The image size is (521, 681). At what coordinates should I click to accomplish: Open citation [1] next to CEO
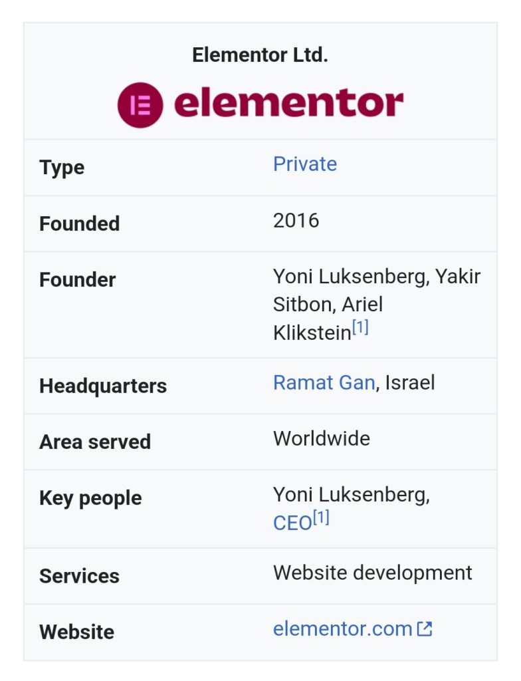point(321,519)
